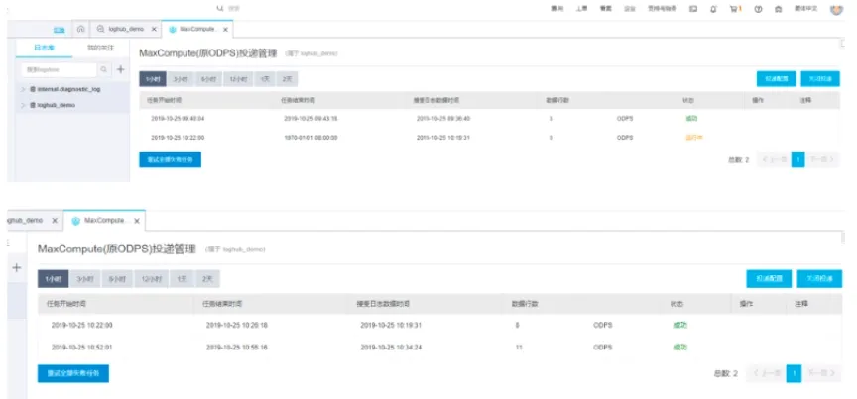
Task: Open the shopping cart icon
Action: 735,9
